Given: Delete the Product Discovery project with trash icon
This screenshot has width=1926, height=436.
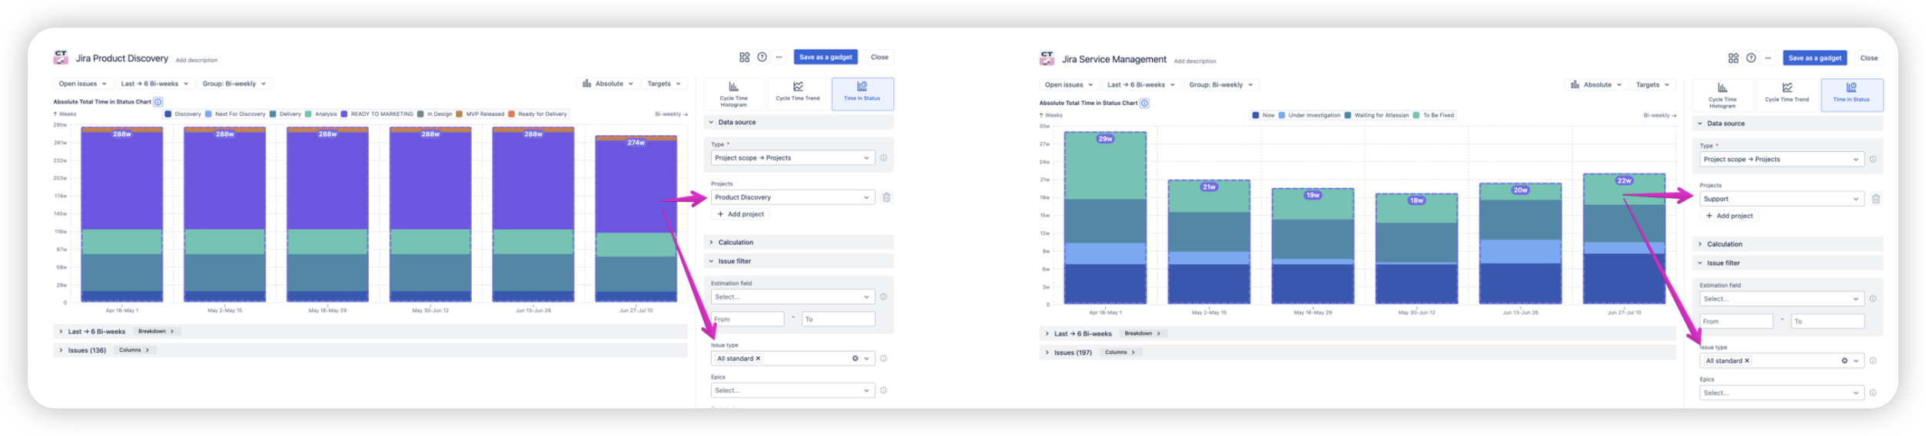Looking at the screenshot, I should [x=886, y=197].
